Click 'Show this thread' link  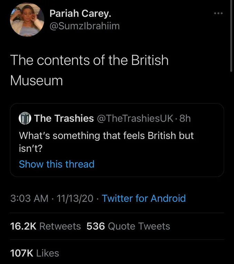point(57,164)
